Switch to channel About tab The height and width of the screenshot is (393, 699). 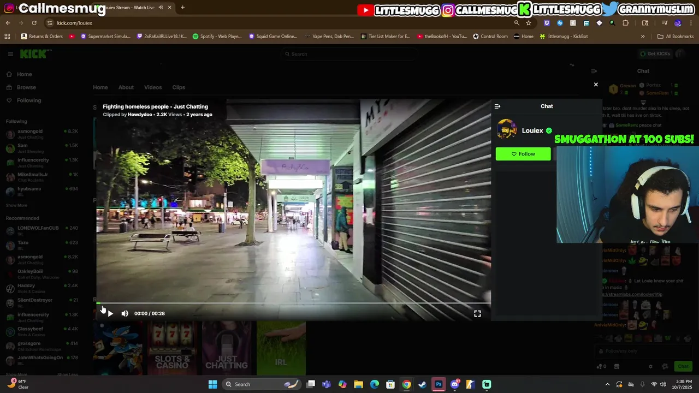click(126, 87)
